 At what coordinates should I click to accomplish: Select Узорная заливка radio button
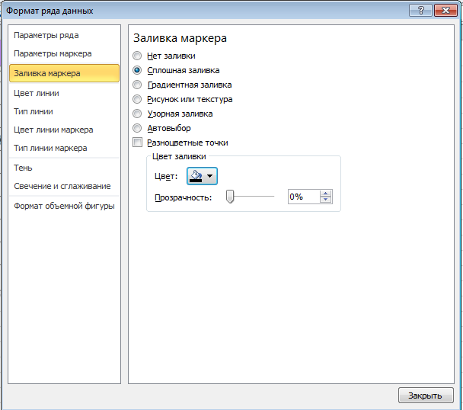click(137, 114)
